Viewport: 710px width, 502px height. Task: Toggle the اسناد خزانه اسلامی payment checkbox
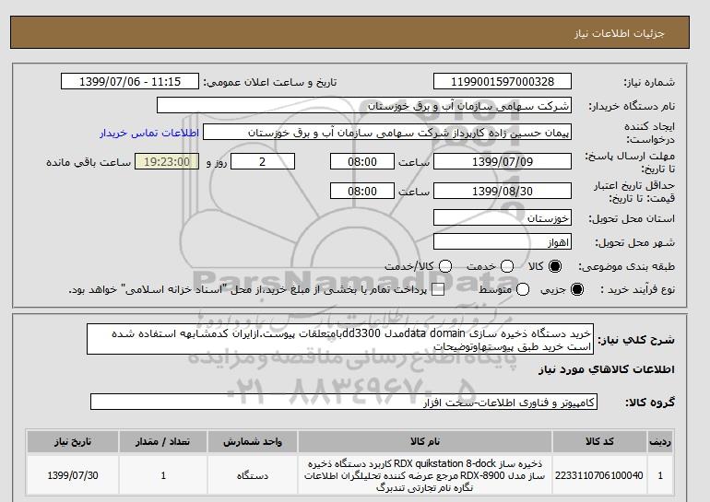click(438, 289)
